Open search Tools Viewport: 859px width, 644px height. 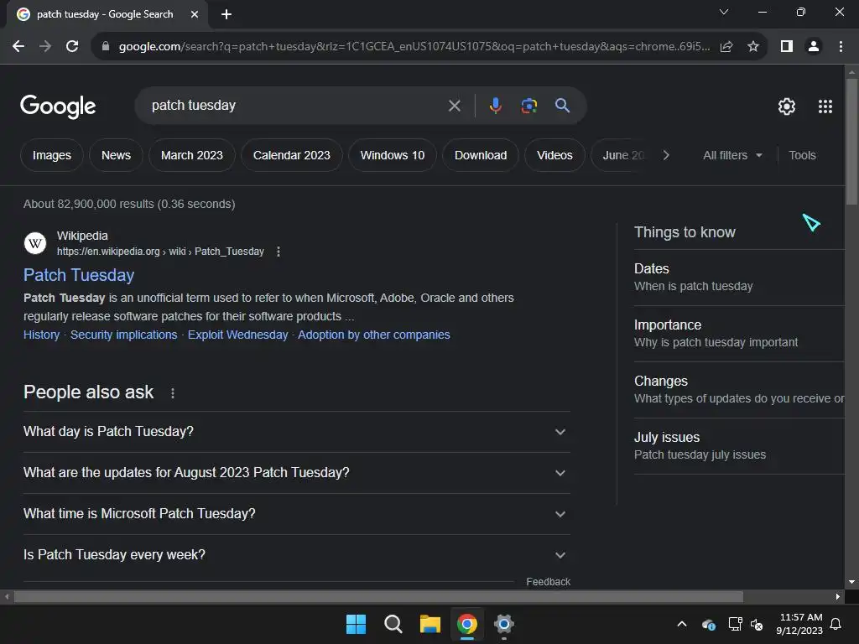click(802, 155)
